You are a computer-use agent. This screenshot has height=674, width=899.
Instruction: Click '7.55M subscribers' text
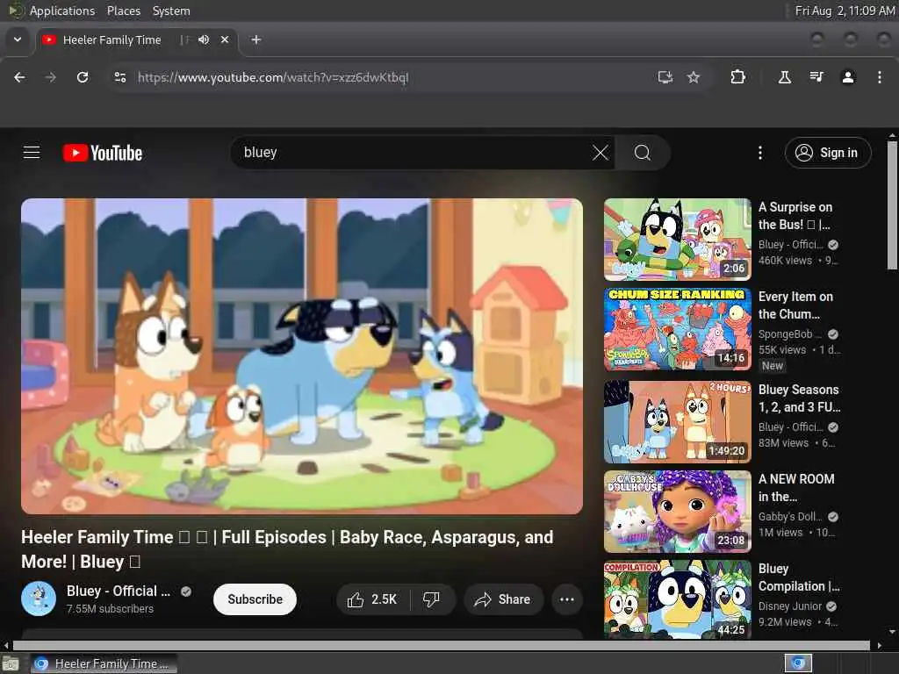point(110,609)
